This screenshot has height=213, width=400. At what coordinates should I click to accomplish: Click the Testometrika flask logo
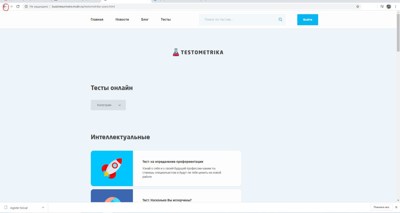[176, 52]
